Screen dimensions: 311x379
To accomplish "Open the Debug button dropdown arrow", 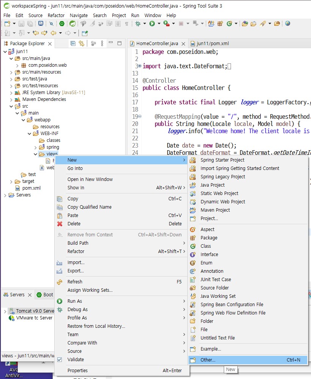I will pos(145,24).
